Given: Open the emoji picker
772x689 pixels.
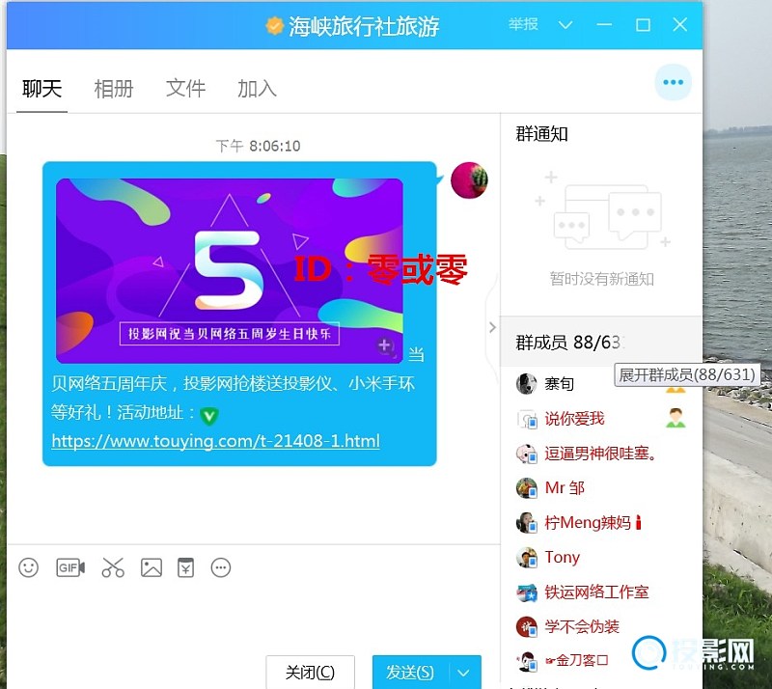Looking at the screenshot, I should click(29, 567).
